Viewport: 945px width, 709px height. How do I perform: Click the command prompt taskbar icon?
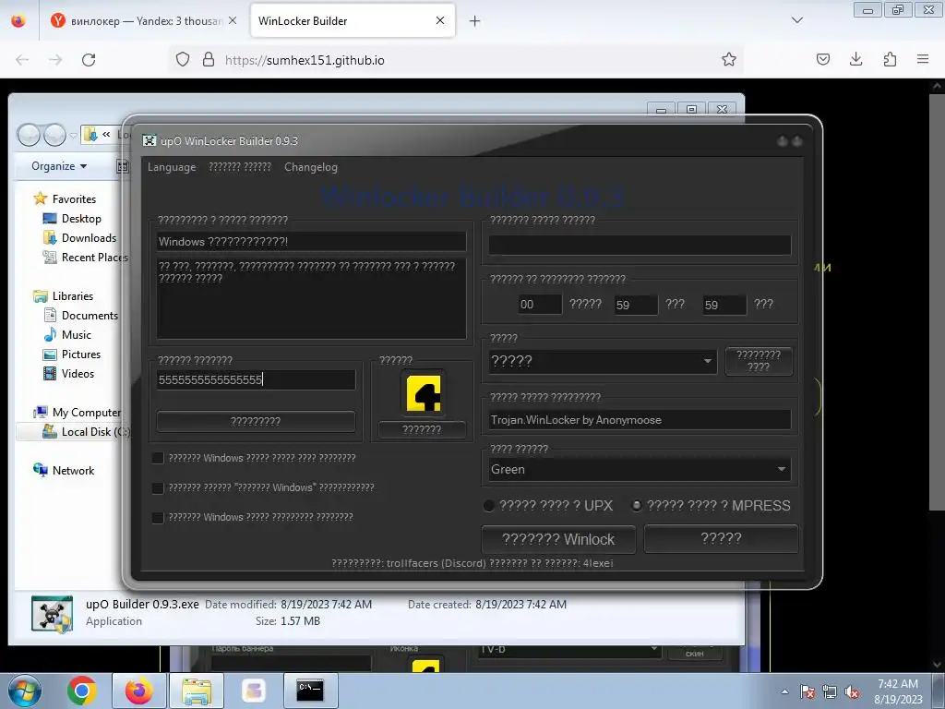pos(310,691)
